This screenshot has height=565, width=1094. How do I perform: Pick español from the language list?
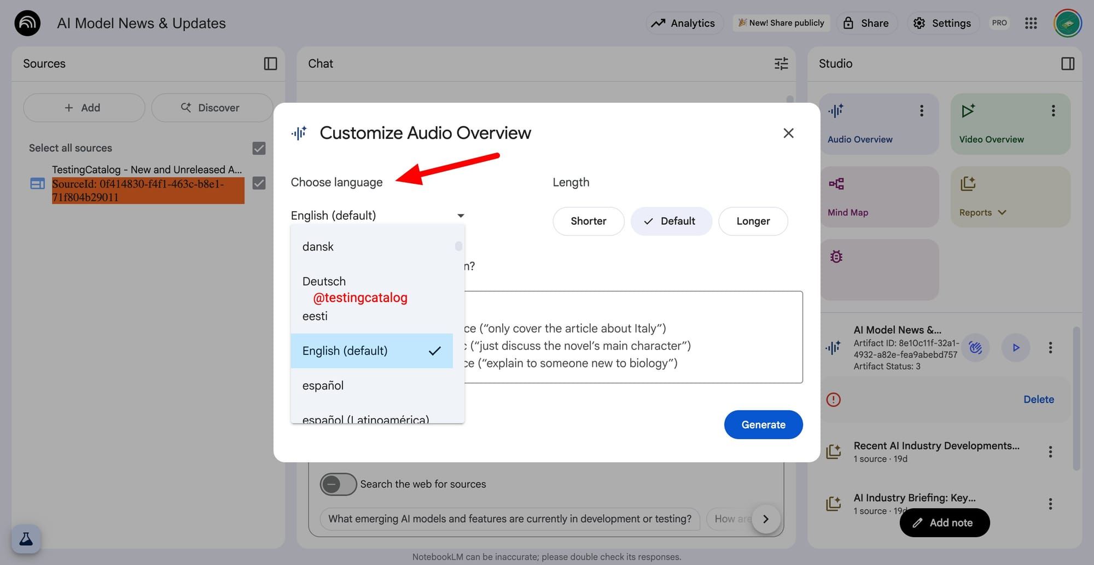point(372,386)
